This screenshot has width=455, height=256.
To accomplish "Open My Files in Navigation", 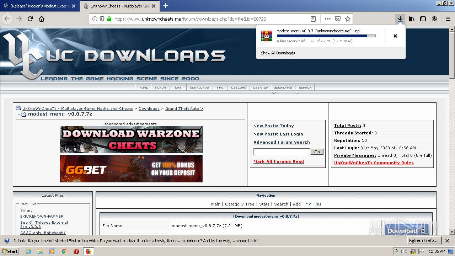I will click(x=313, y=204).
